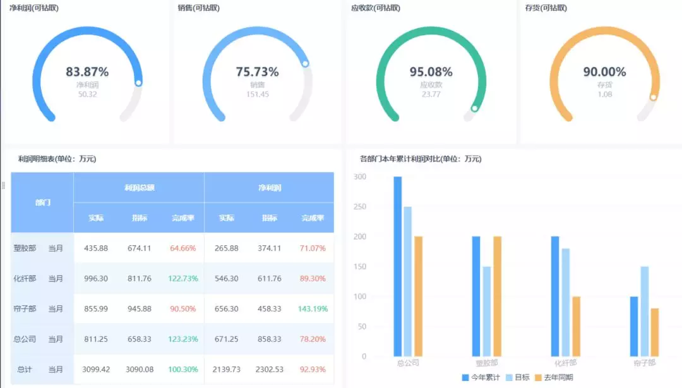682x388 pixels.
Task: Click 化纤部 去年同期 orange bar
Action: point(577,326)
